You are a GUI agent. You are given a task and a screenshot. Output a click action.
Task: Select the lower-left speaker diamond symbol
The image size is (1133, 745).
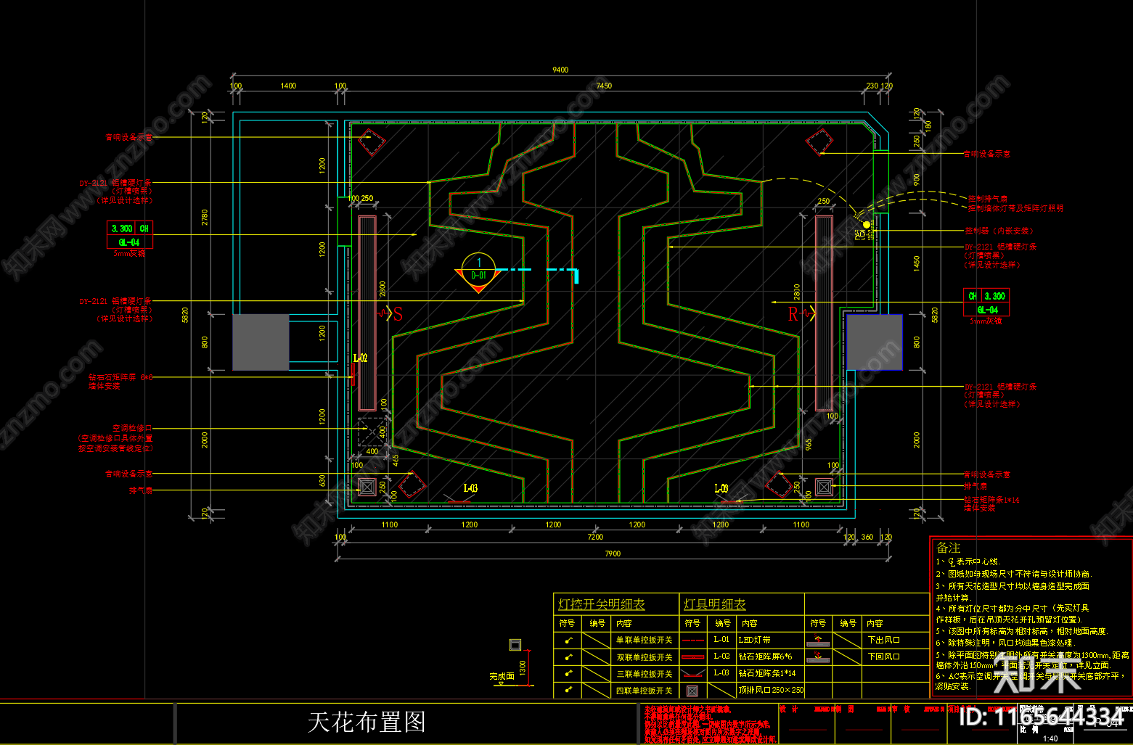[x=412, y=484]
